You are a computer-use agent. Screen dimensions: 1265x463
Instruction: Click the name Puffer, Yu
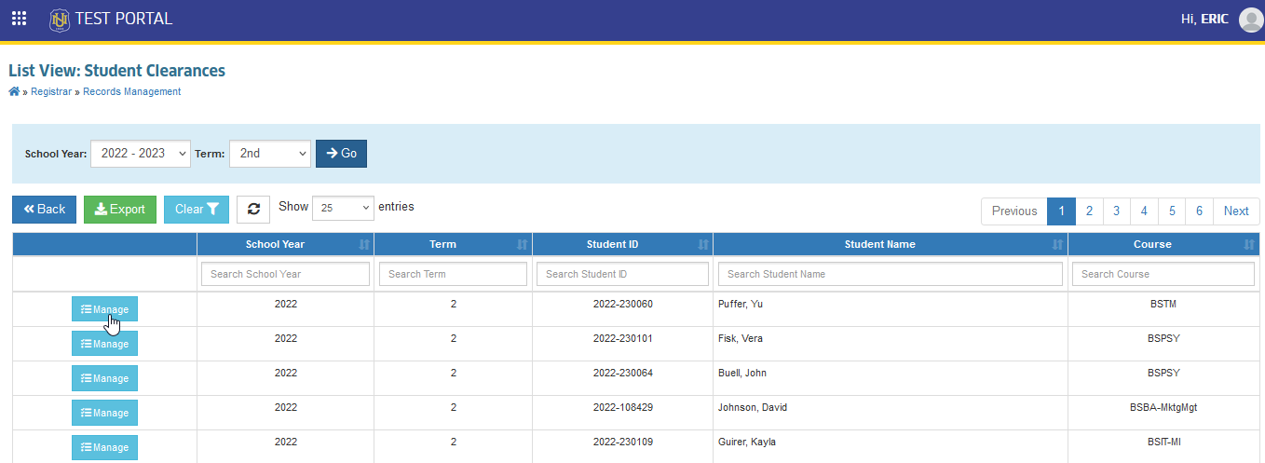click(741, 304)
